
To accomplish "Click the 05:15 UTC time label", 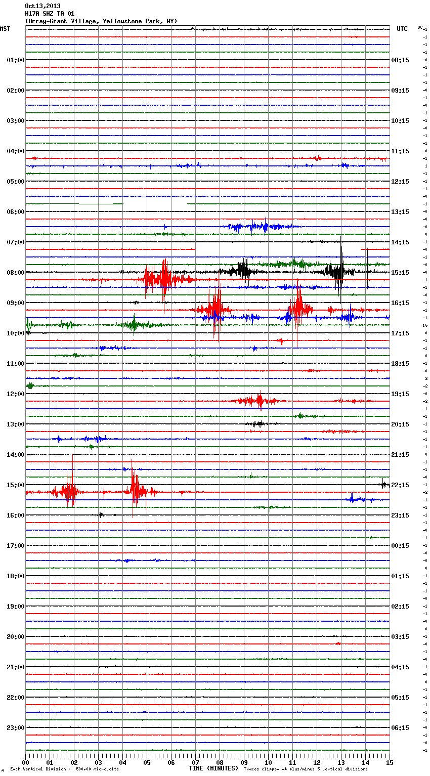I will pos(400,698).
